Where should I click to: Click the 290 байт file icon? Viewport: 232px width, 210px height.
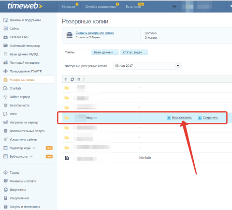67,158
